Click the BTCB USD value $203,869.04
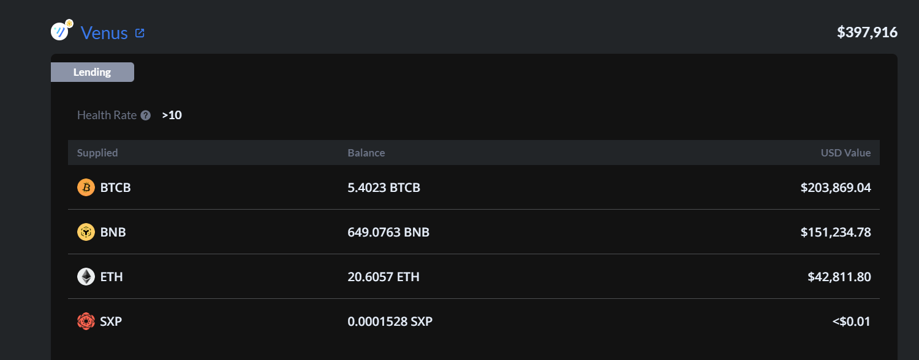This screenshot has width=919, height=360. pos(836,188)
